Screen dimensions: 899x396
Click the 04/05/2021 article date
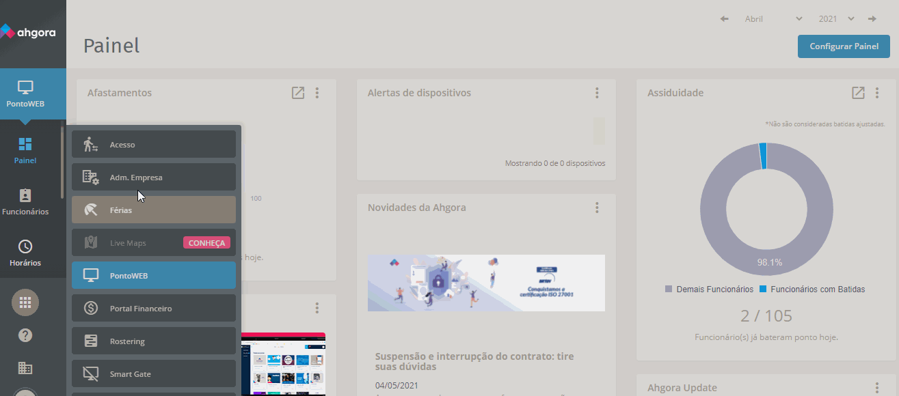(x=396, y=386)
